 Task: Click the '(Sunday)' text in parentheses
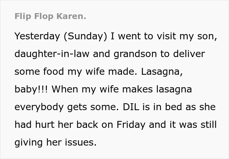(x=85, y=36)
